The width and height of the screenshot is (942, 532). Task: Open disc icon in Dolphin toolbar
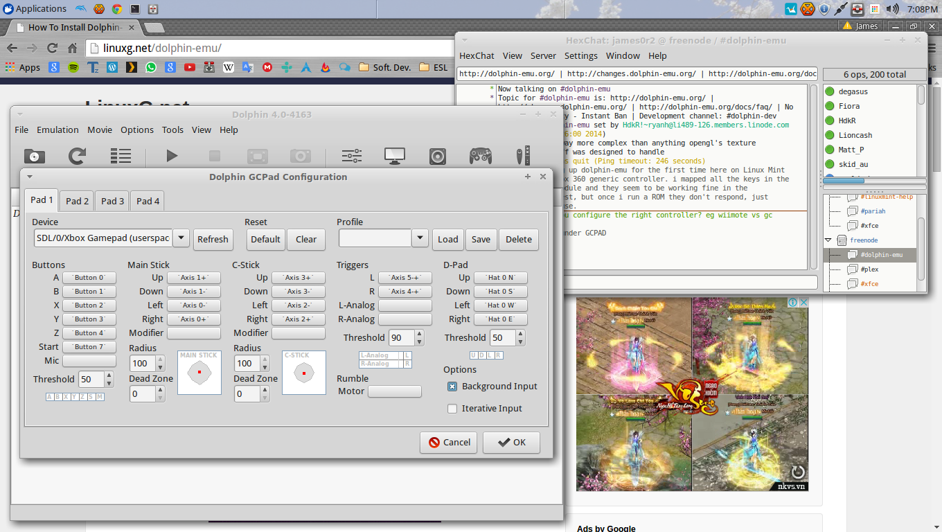click(35, 156)
